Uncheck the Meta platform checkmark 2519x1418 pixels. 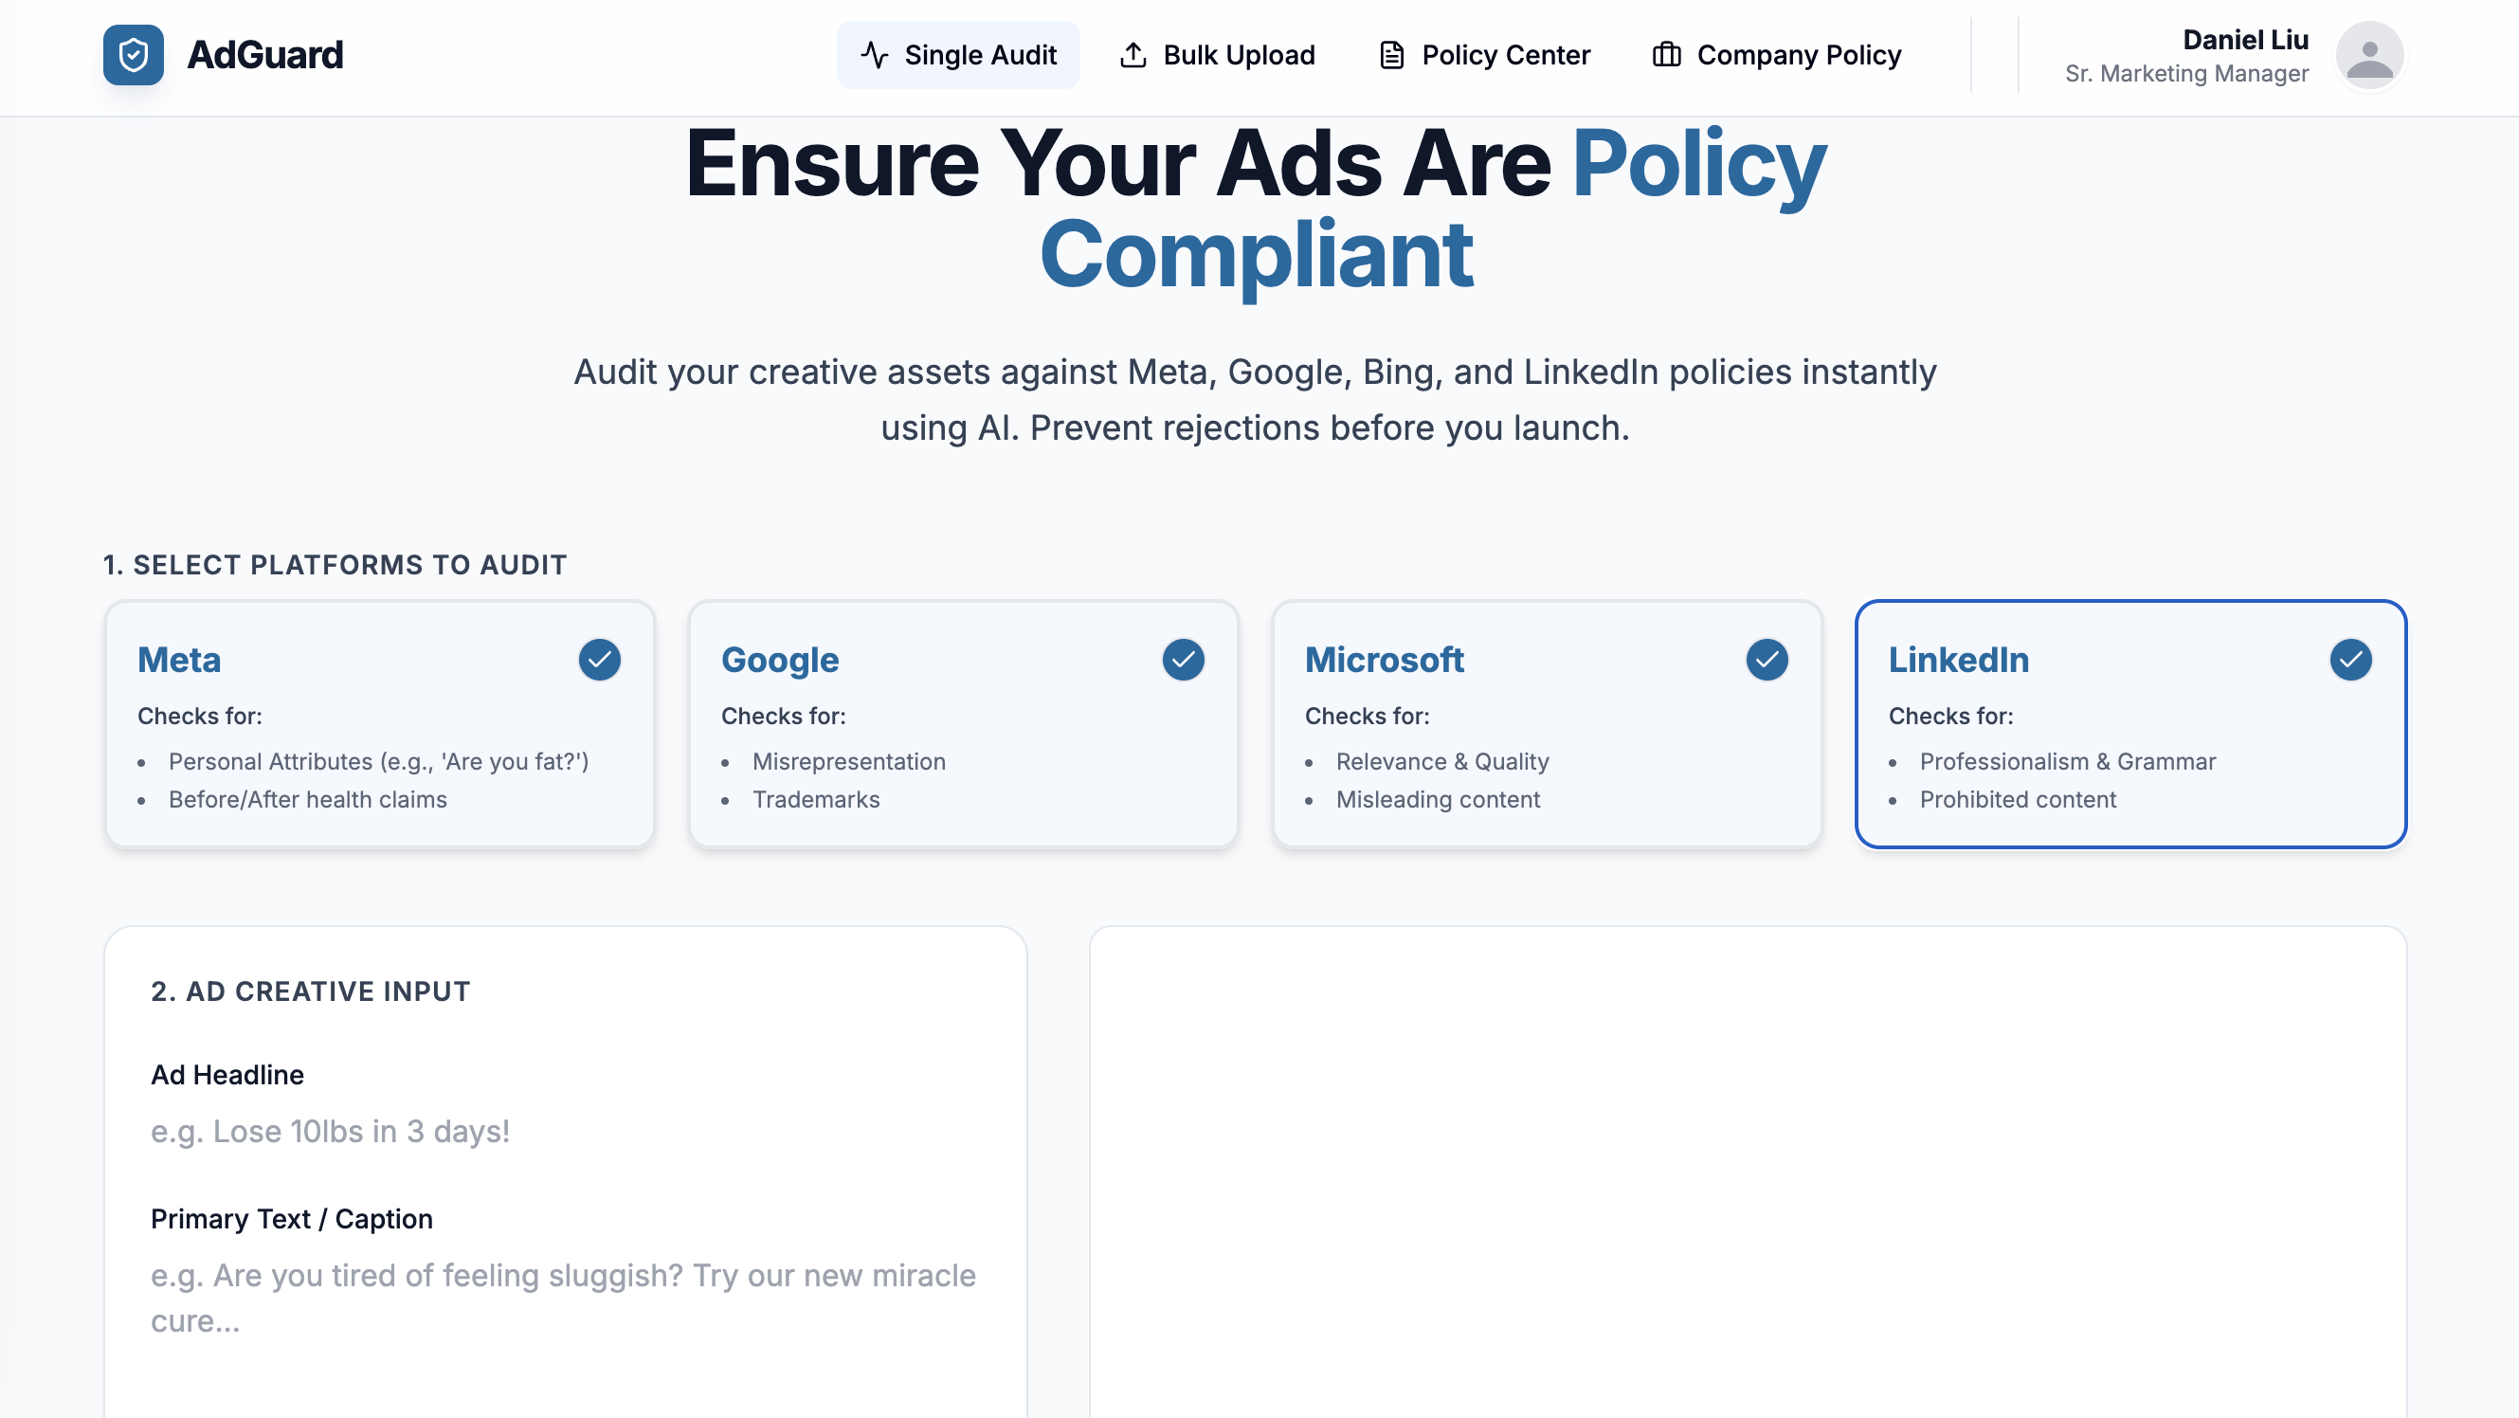(x=600, y=660)
